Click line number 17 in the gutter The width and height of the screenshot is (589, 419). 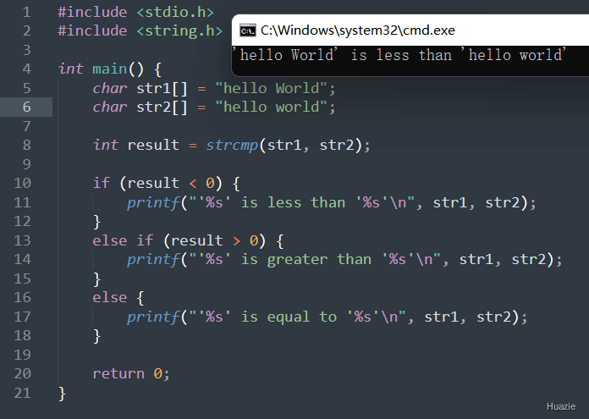tap(23, 317)
